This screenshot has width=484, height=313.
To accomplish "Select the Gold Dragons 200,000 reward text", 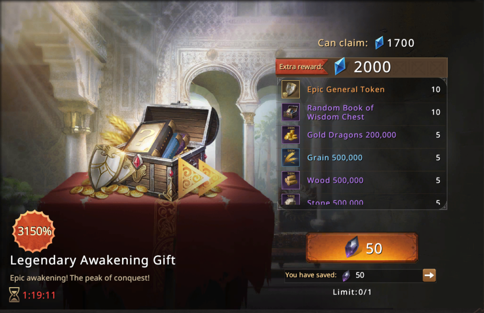I will click(x=351, y=135).
